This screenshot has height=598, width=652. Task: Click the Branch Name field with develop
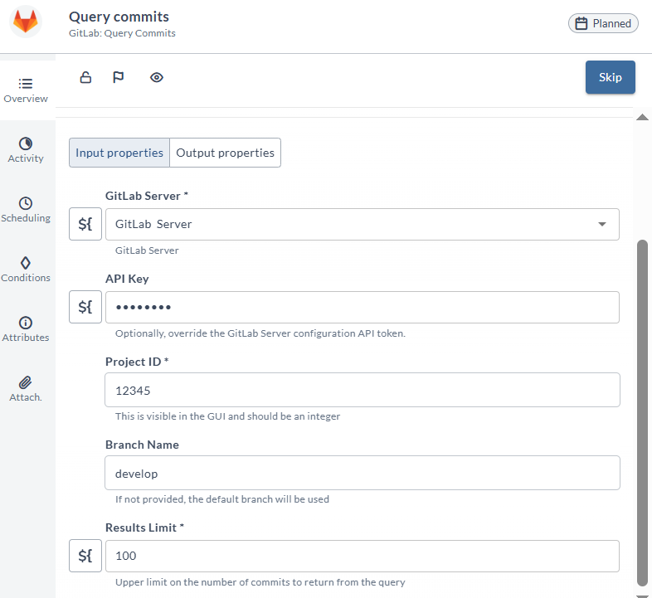pos(362,473)
